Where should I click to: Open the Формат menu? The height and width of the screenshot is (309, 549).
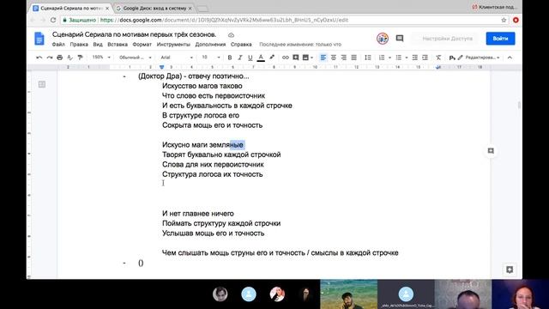pos(142,45)
